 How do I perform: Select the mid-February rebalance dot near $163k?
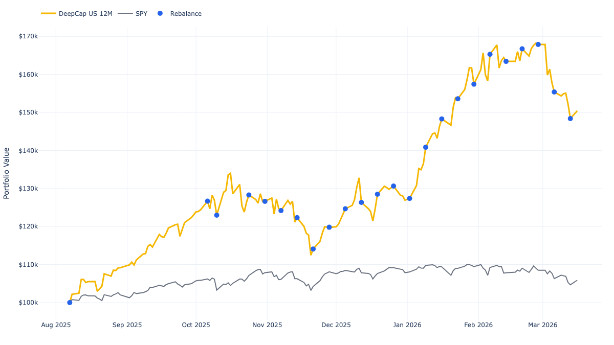(506, 61)
